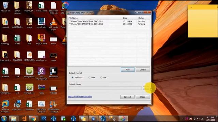Image resolution: width=218 pixels, height=122 pixels.
Task: Click the colorful CR2 converter taskbar icon
Action: (123, 119)
